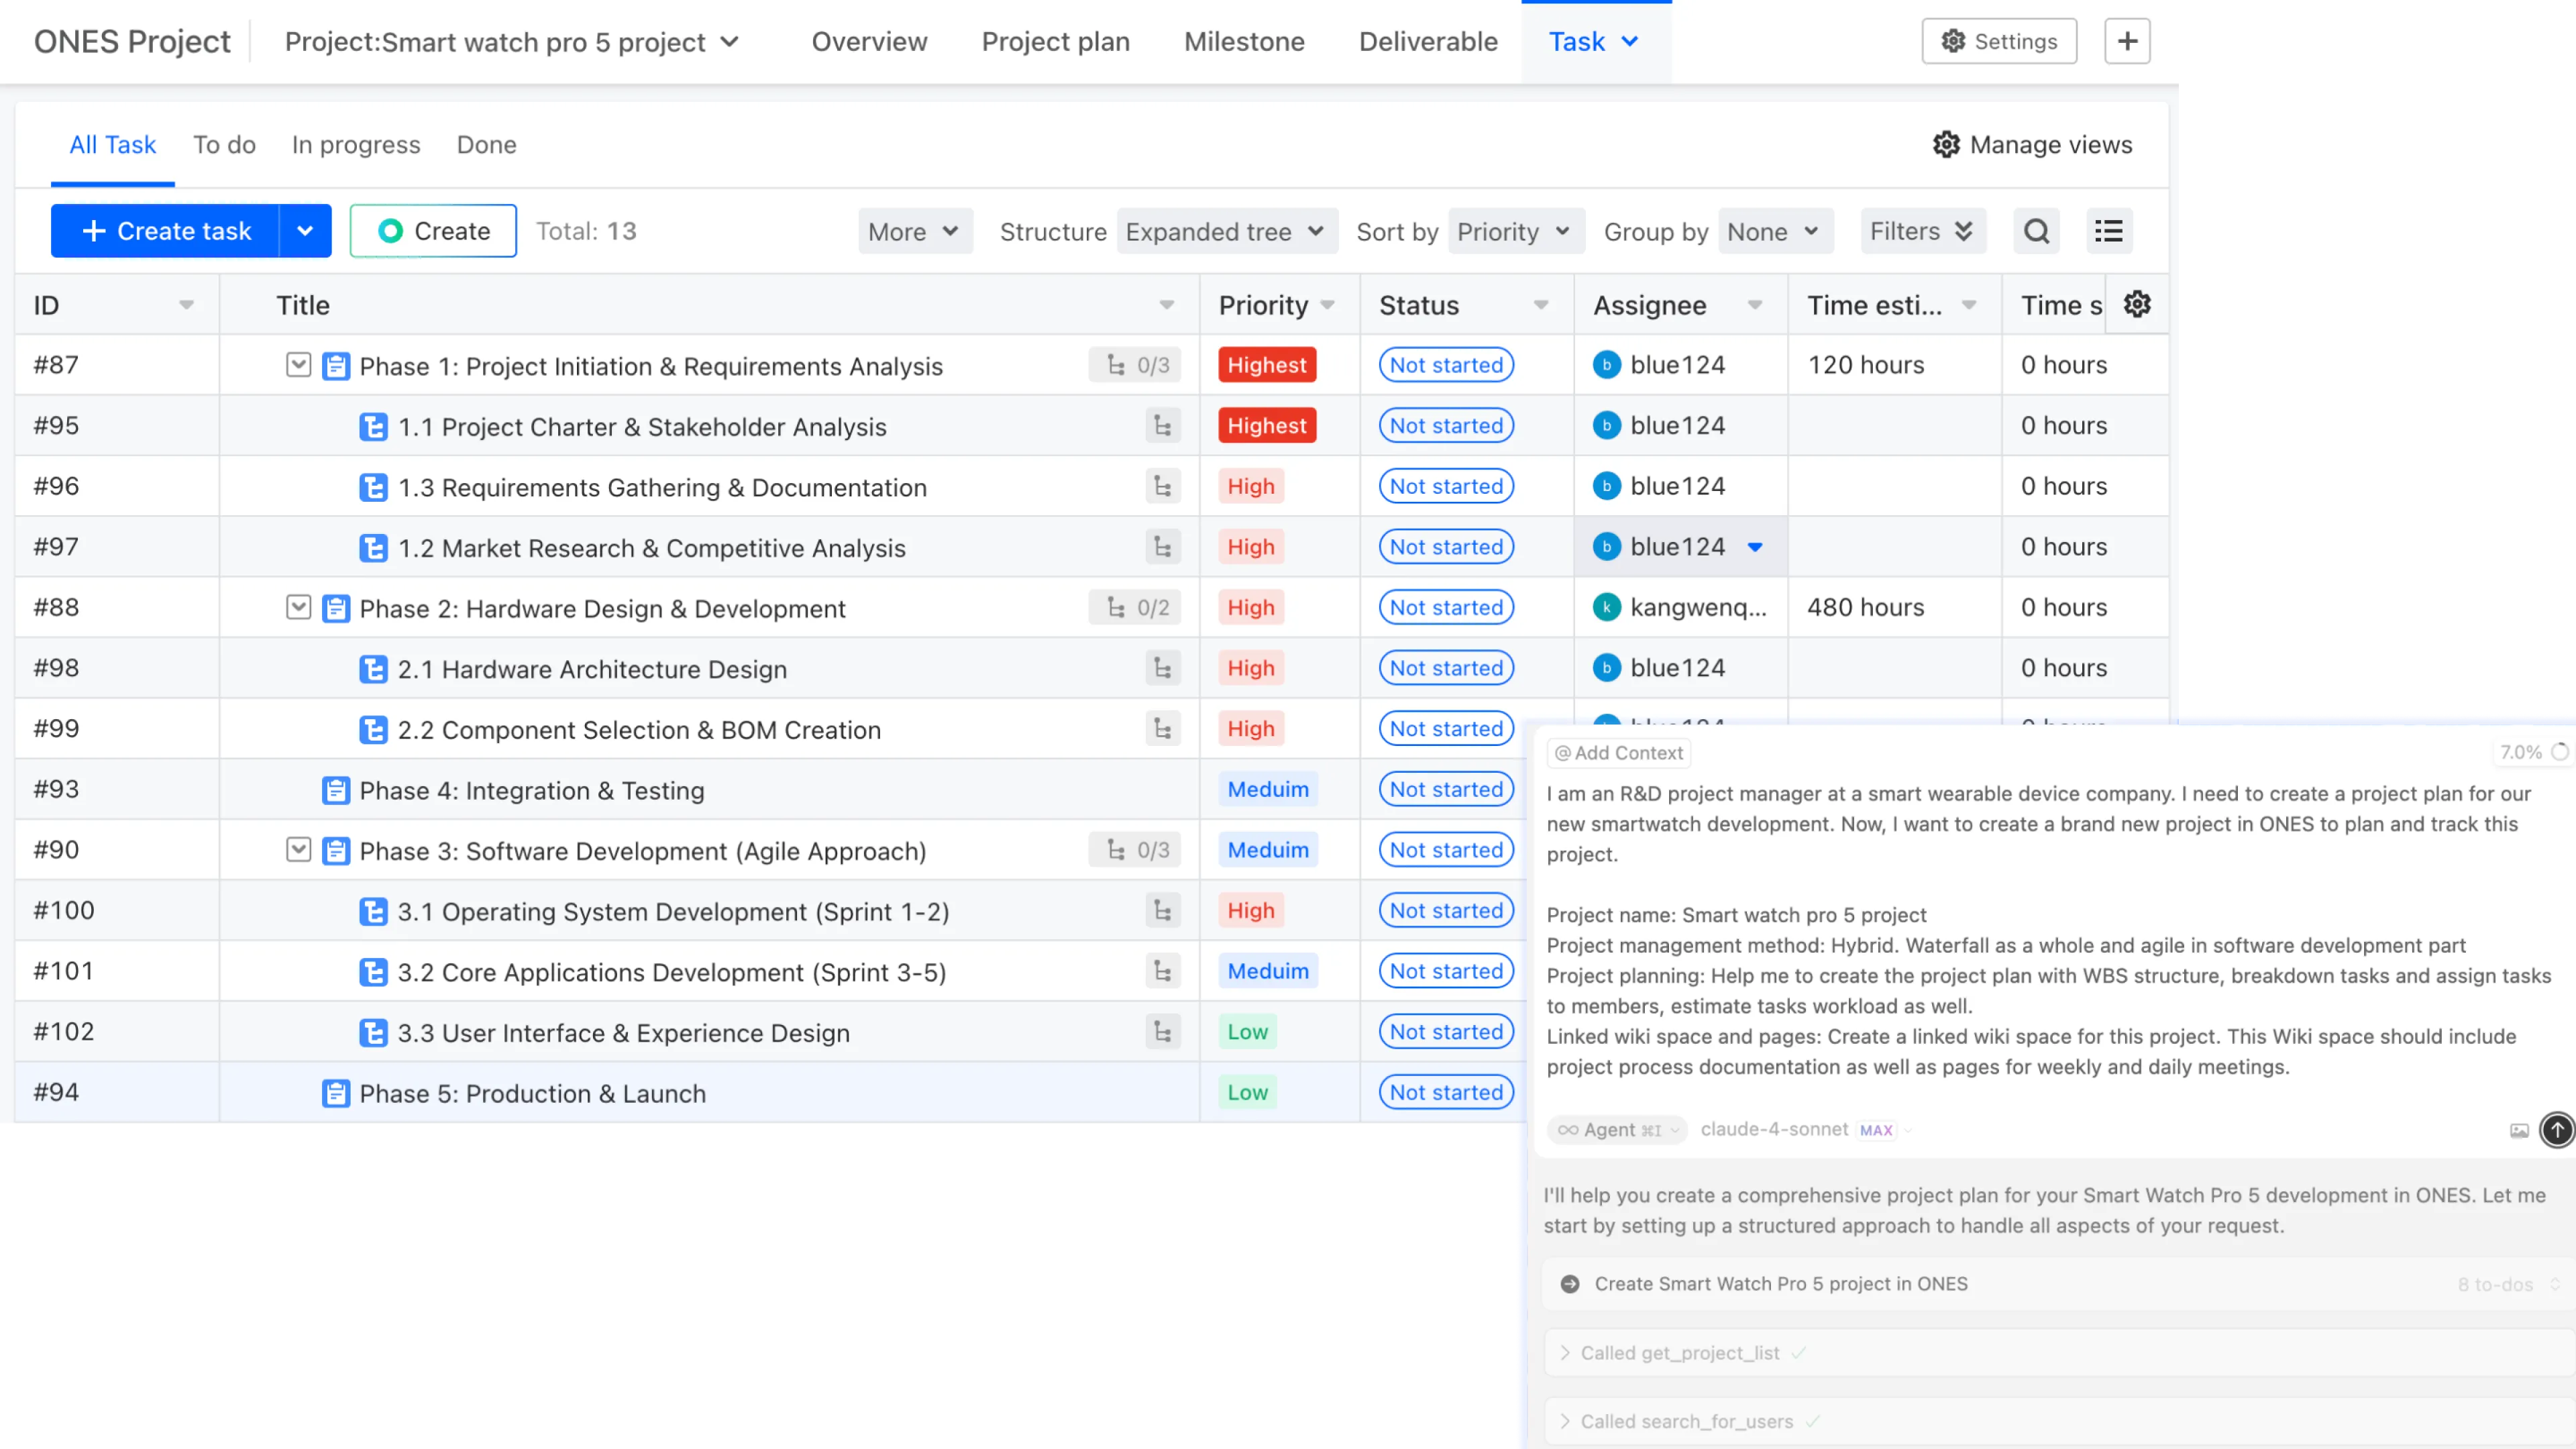
Task: Click the image attachment icon in chat input
Action: 2519,1130
